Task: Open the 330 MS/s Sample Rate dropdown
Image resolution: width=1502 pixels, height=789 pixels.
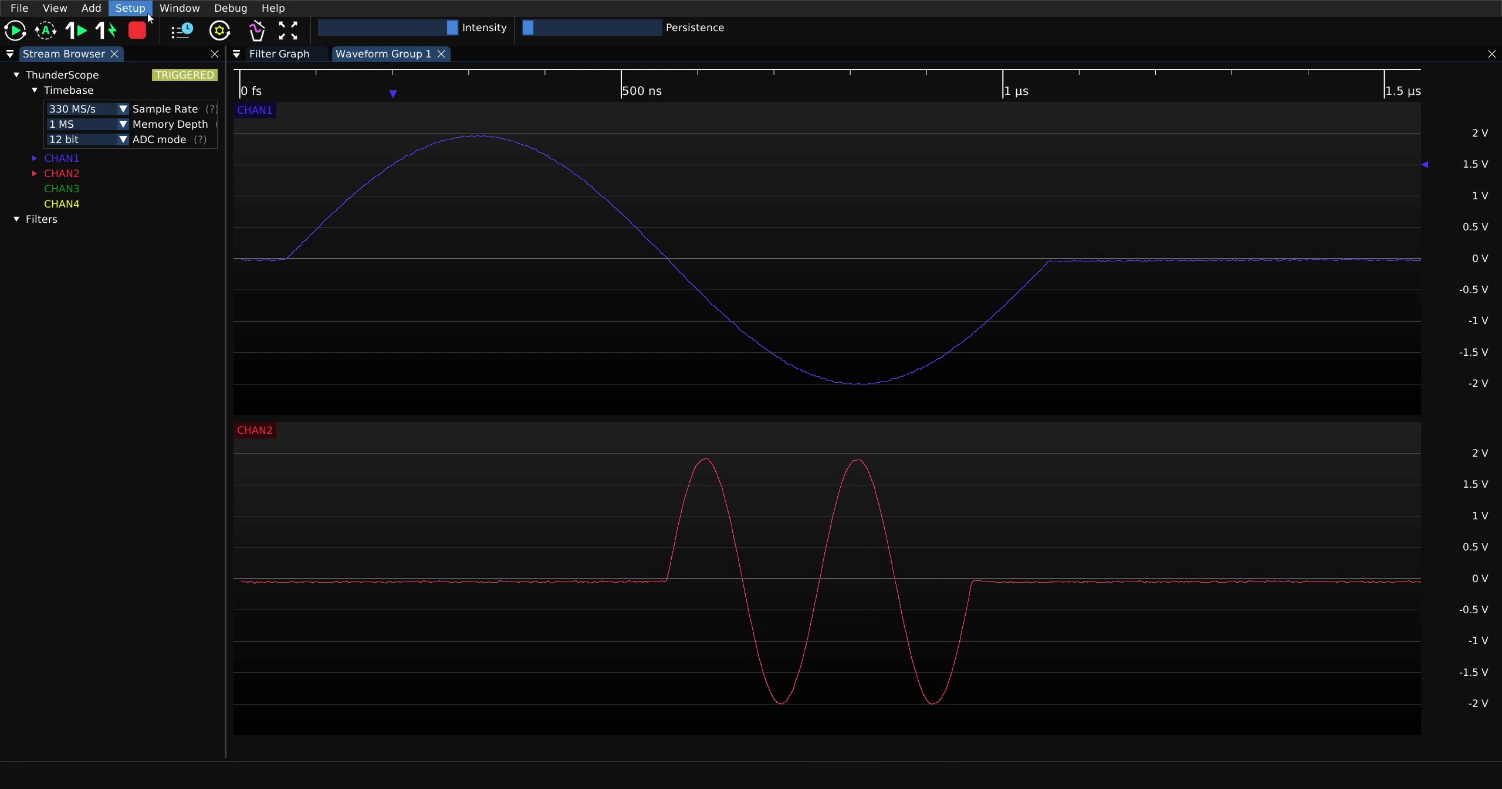Action: (87, 109)
